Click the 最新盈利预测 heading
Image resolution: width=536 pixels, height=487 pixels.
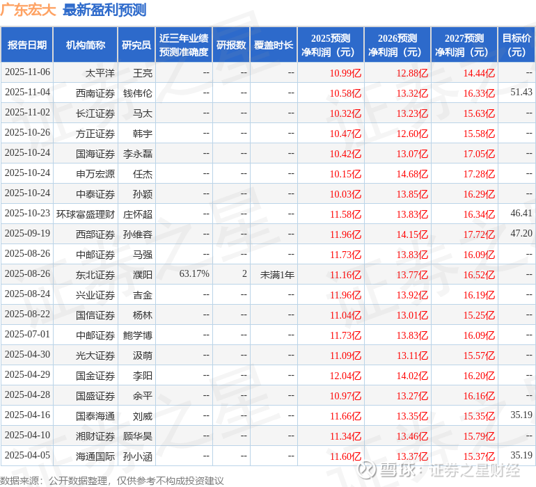tap(104, 10)
